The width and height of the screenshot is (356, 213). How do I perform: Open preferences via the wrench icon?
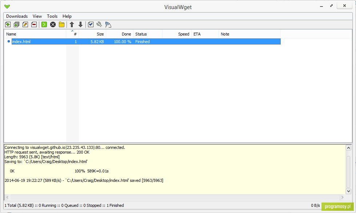[x=99, y=24]
